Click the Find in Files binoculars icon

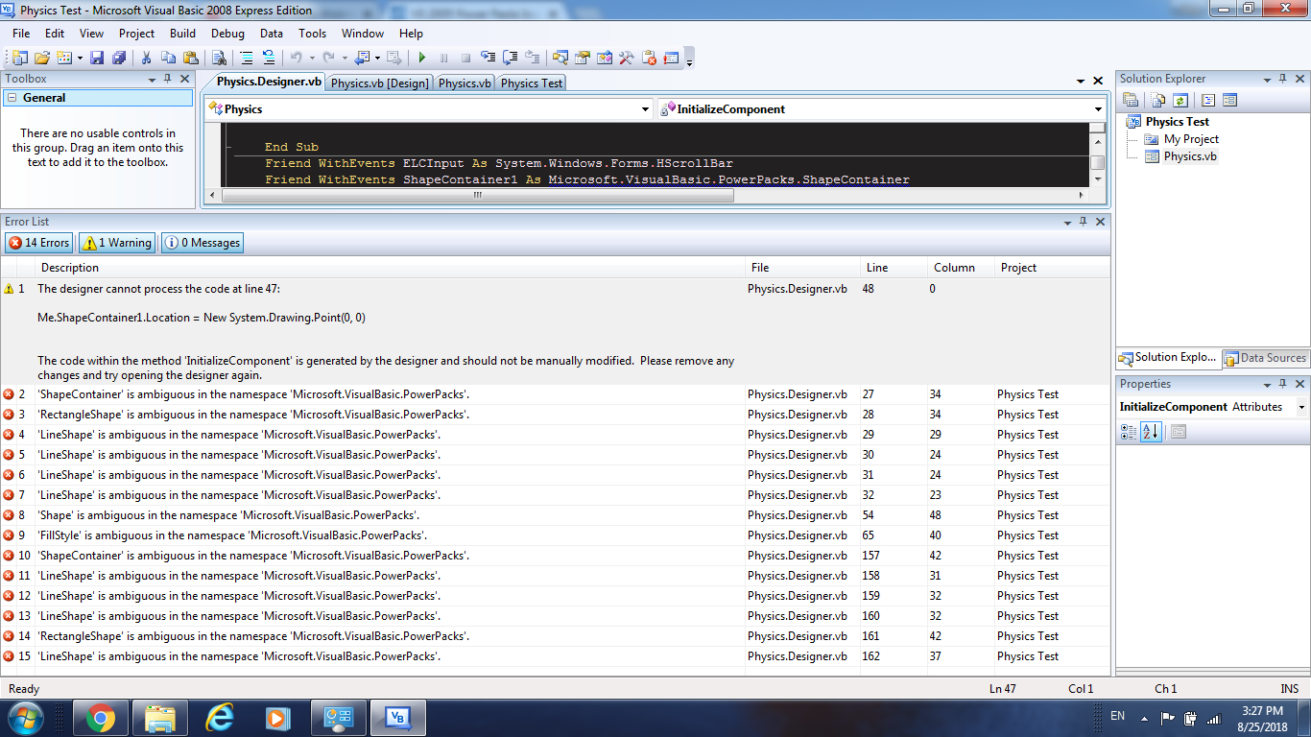(219, 58)
